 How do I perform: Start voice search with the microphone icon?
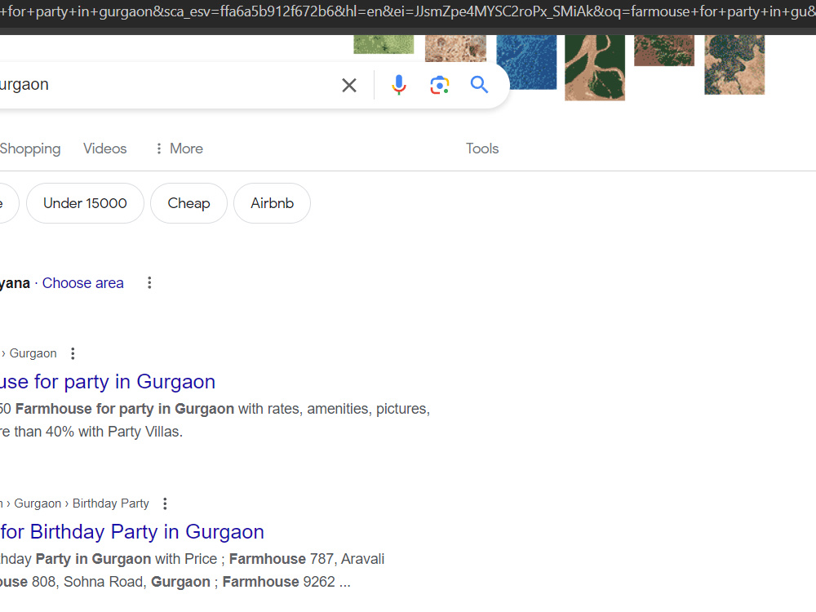pos(399,85)
